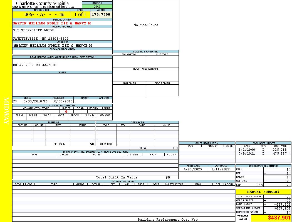Select the listed date 8/30/2018
292x222 pixels.
(x=33, y=102)
